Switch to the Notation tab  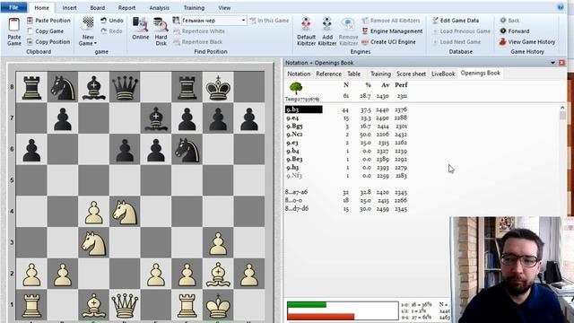[299, 74]
